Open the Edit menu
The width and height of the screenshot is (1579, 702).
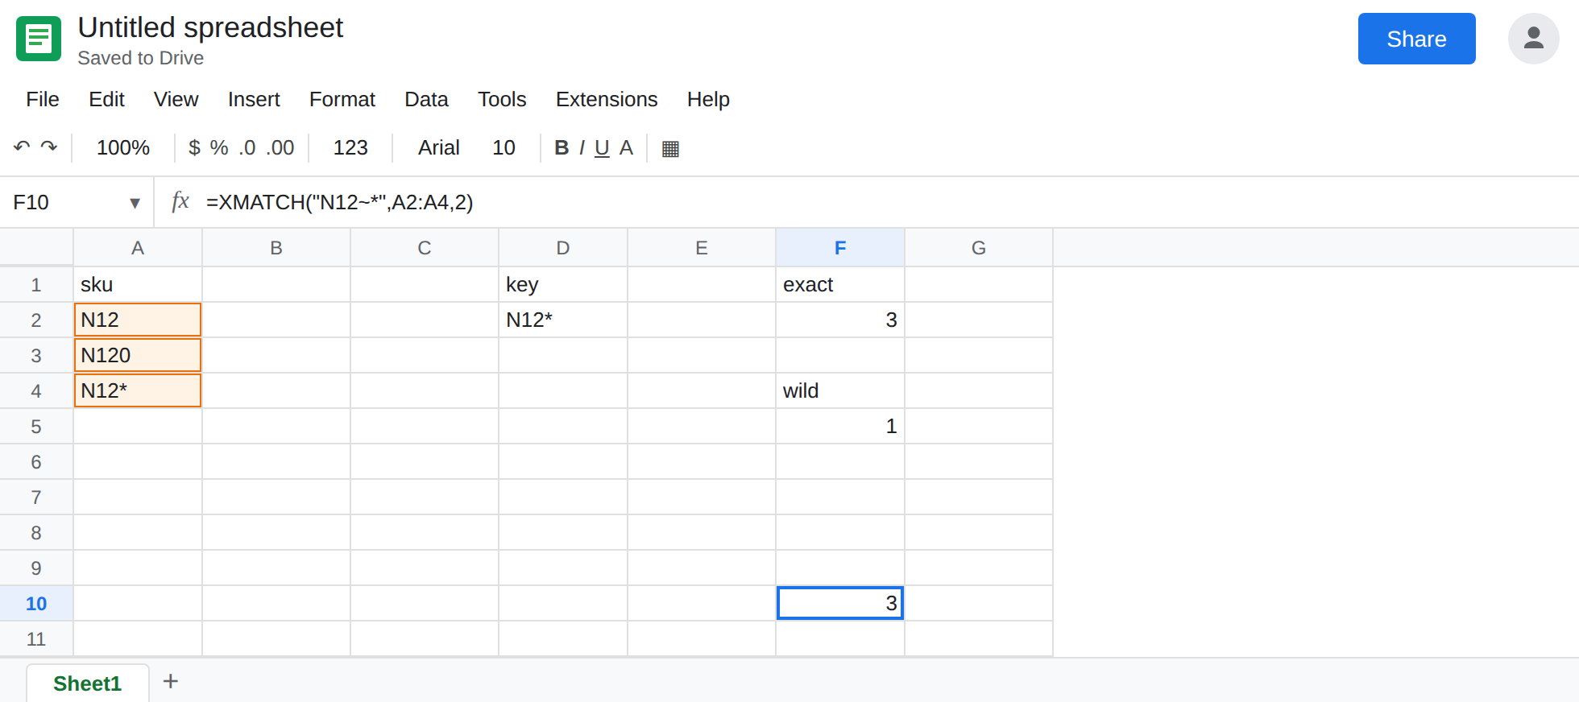pyautogui.click(x=106, y=99)
